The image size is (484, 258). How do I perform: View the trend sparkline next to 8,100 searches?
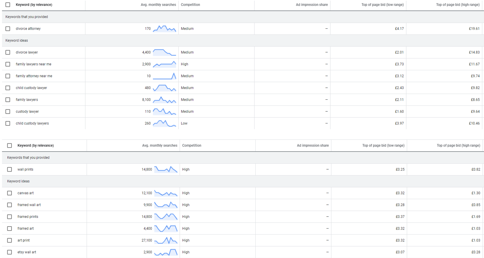click(x=164, y=100)
